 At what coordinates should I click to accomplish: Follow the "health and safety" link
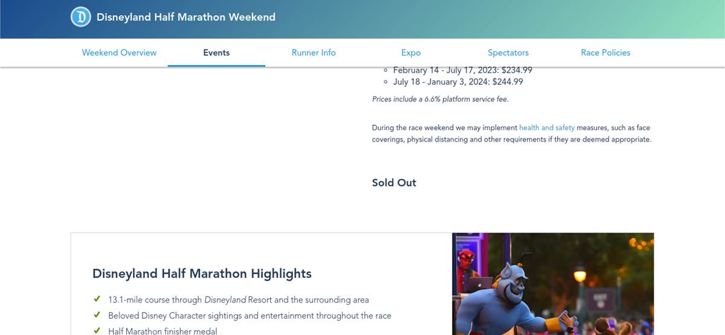[x=547, y=128]
